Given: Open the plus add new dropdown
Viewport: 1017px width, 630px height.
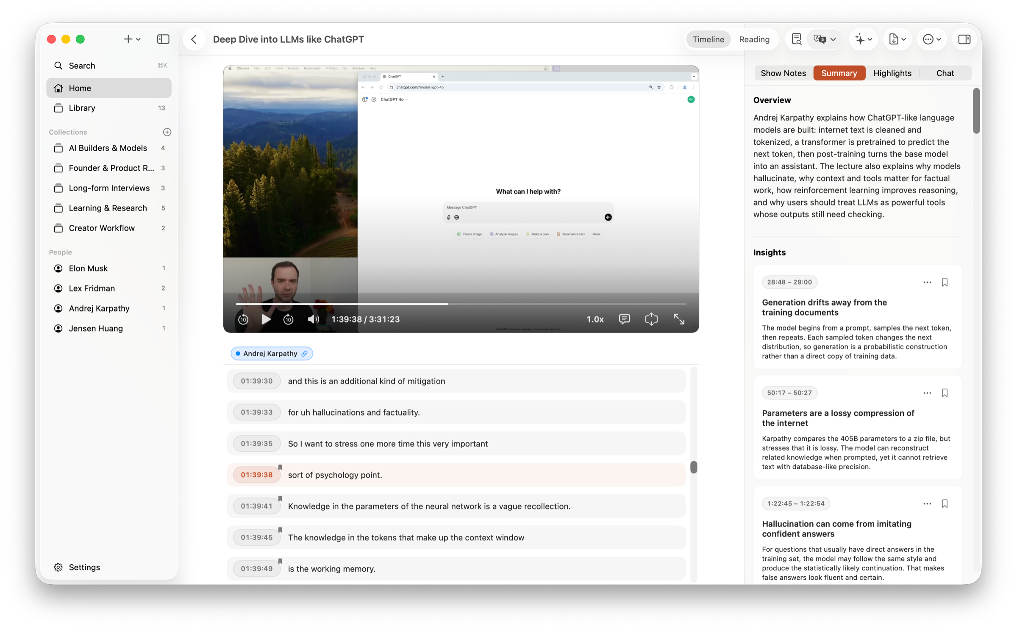Looking at the screenshot, I should [x=132, y=39].
